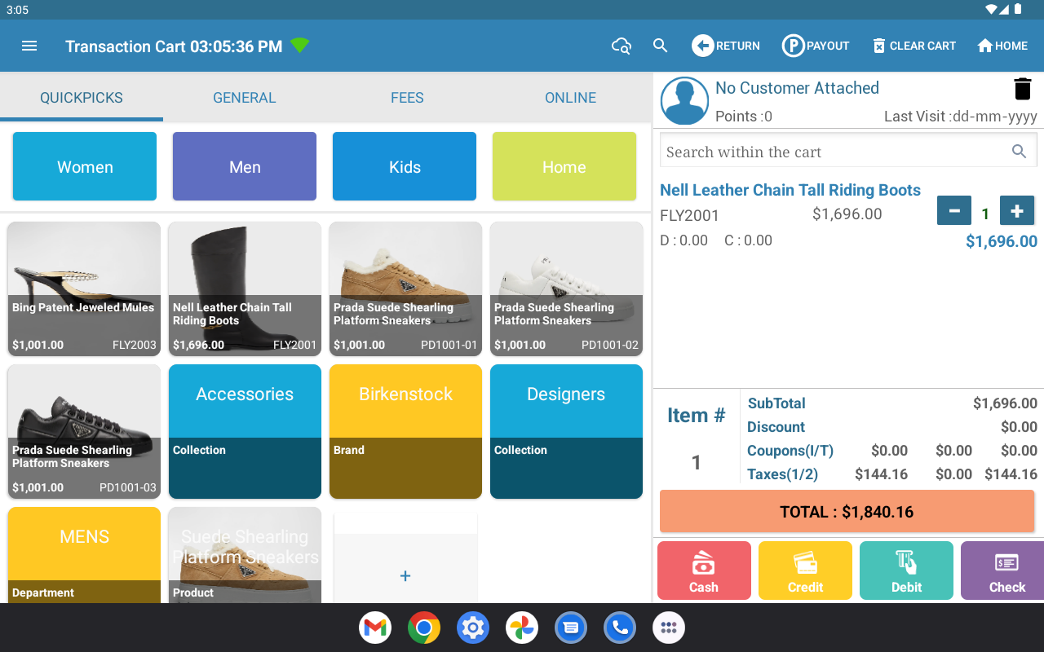Decrease item quantity with minus button
Screen dimensions: 1044x652
click(954, 211)
